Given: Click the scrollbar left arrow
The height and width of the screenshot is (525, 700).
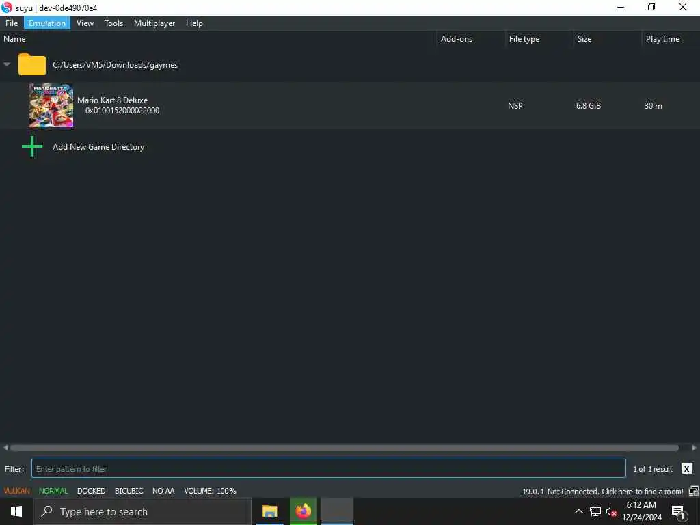Looking at the screenshot, I should tap(5, 448).
